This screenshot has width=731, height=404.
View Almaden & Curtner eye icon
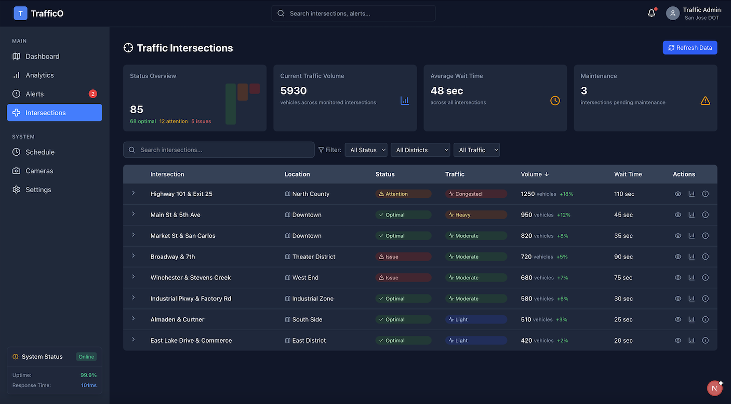coord(678,319)
